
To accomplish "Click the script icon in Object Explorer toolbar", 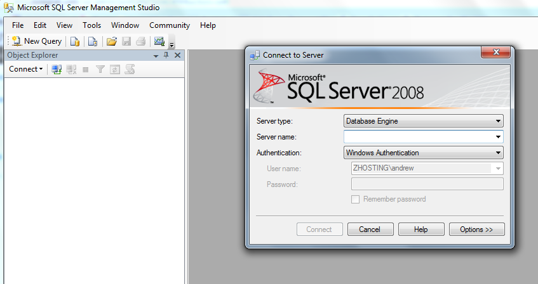I will click(130, 70).
